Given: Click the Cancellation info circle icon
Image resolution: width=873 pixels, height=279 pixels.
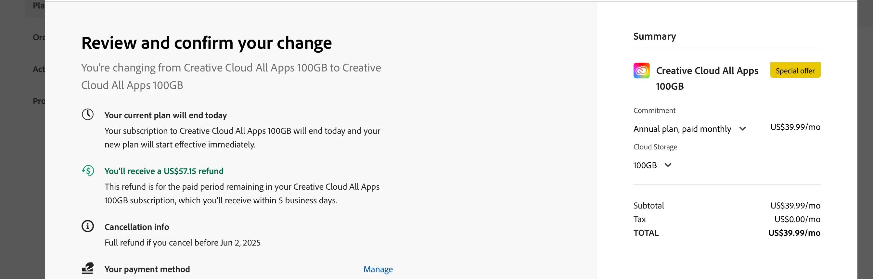Looking at the screenshot, I should click(x=88, y=226).
